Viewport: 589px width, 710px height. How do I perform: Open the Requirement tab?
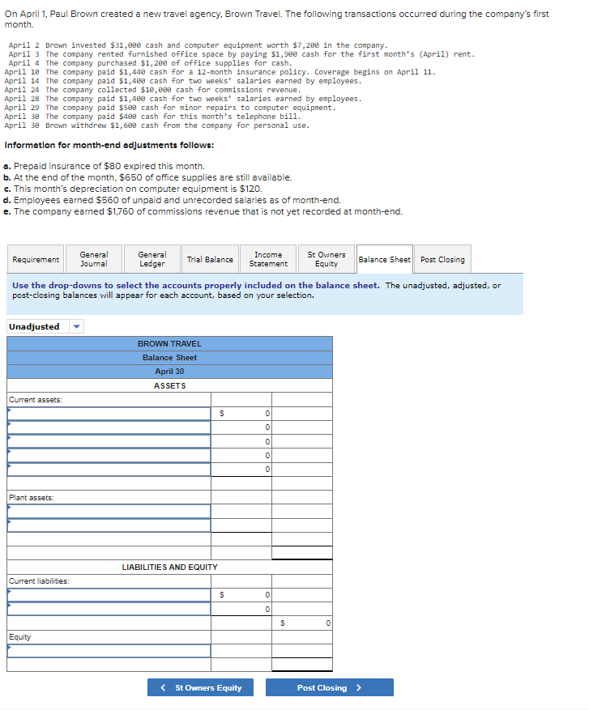click(x=36, y=259)
